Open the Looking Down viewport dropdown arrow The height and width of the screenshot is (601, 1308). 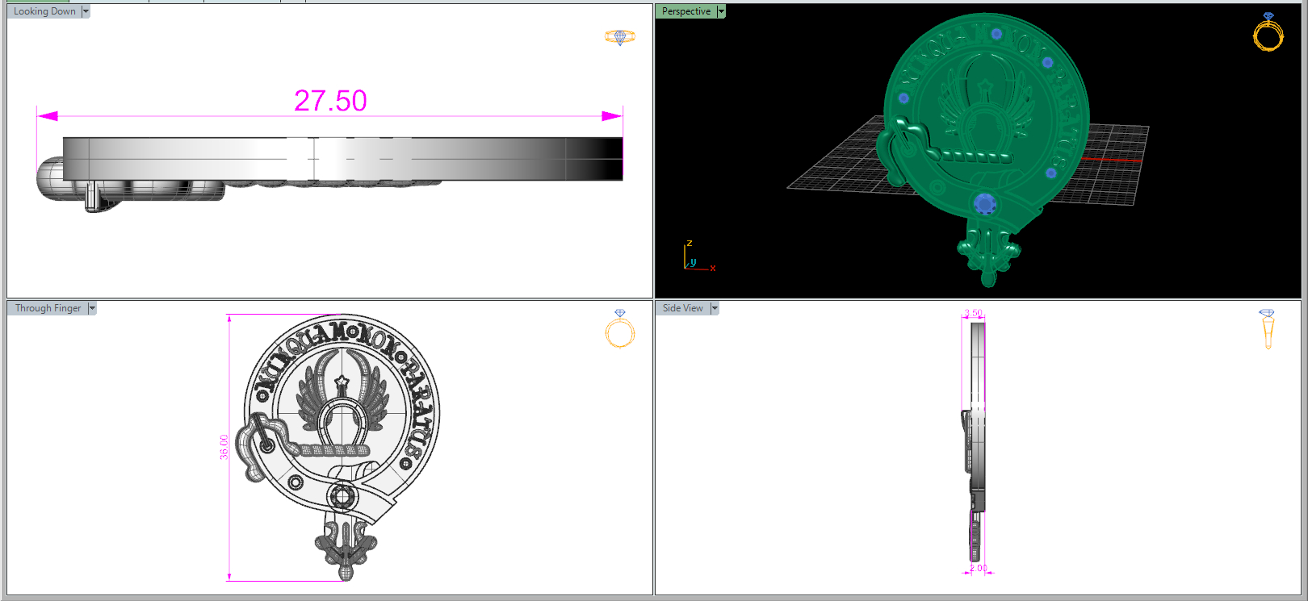(x=86, y=11)
